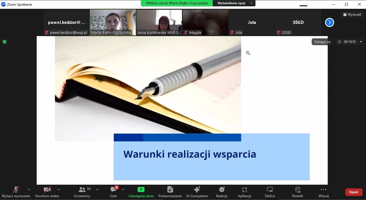Select Jola participant tile
Image resolution: width=366 pixels, height=200 pixels.
pos(252,22)
